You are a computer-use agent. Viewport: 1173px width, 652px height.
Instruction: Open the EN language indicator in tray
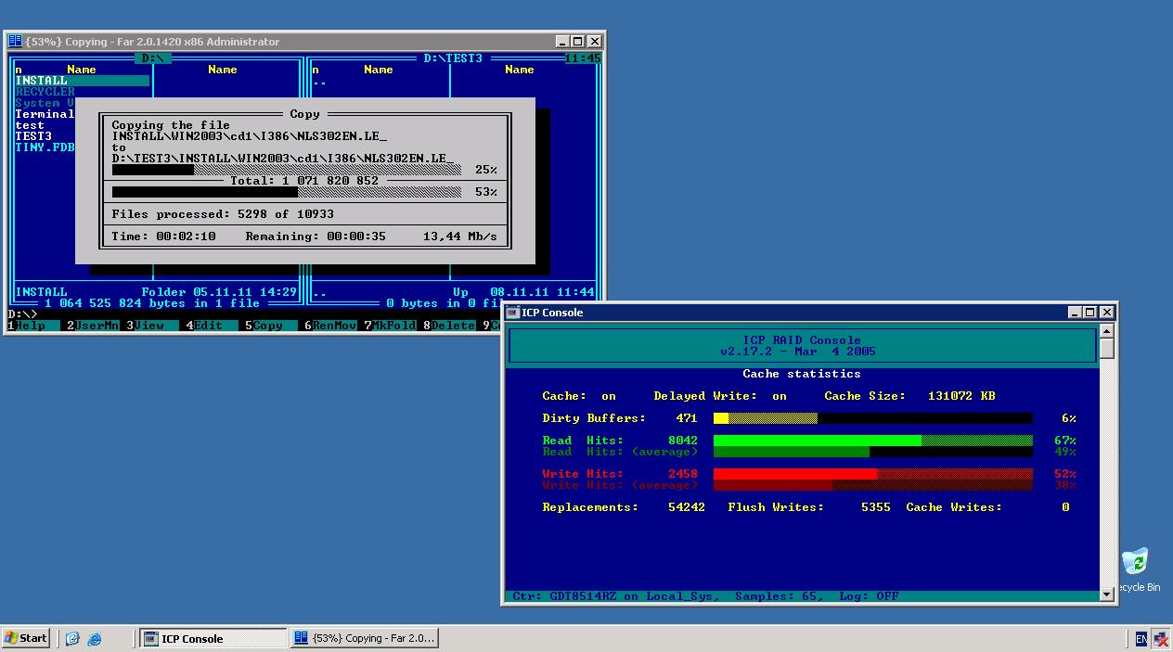pos(1141,638)
